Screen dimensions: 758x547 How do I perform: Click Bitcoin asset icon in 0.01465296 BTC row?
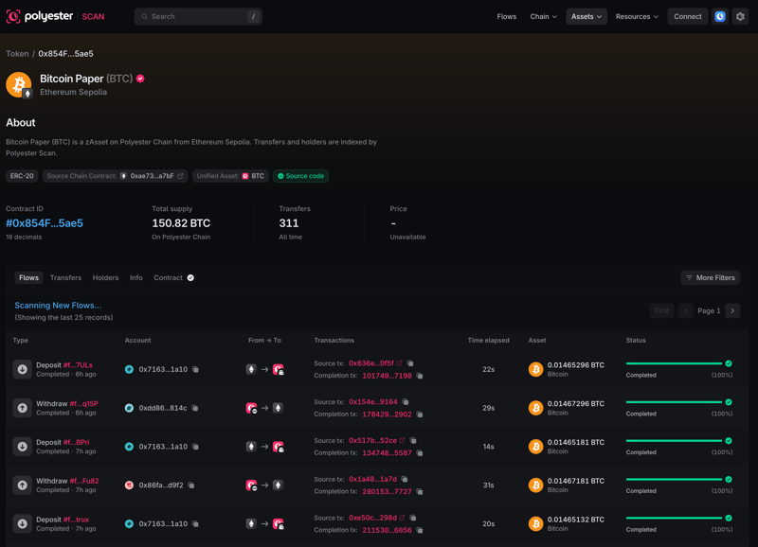[535, 369]
